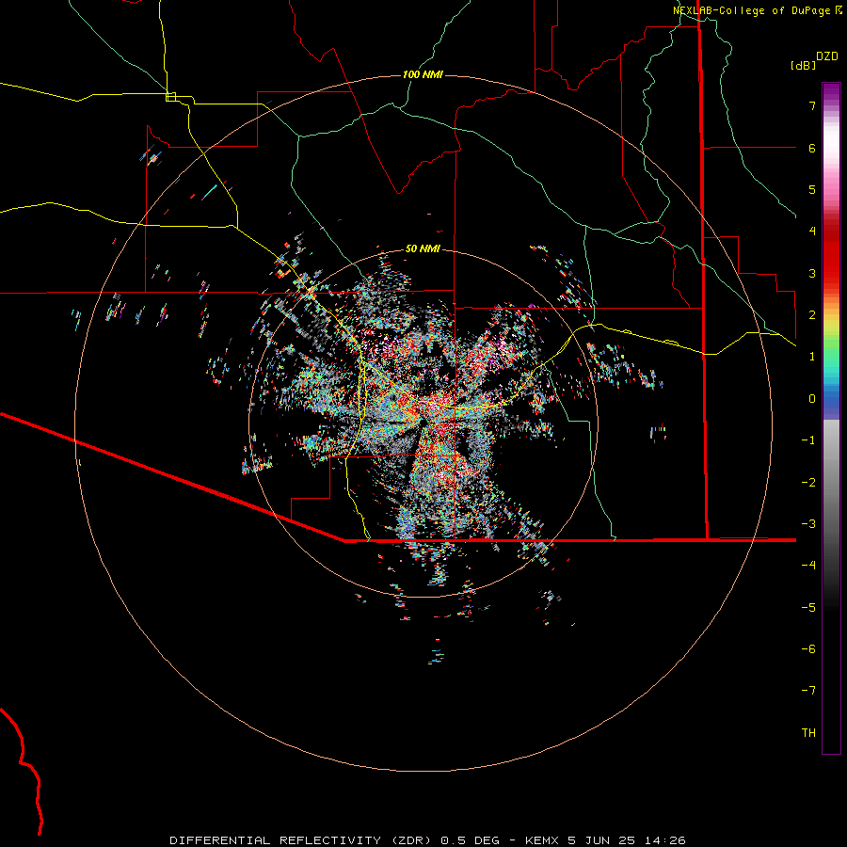The height and width of the screenshot is (847, 847).
Task: Click the "[dB]" units label
Action: tap(804, 65)
